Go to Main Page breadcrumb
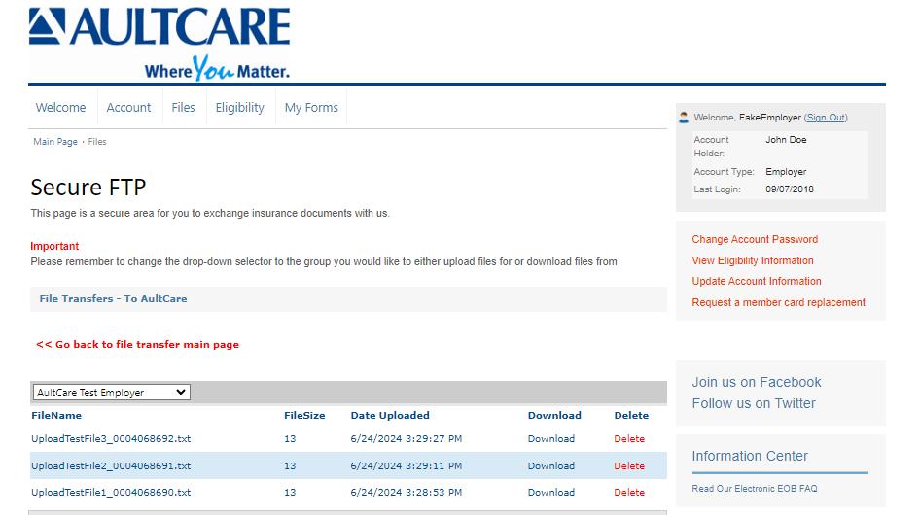This screenshot has height=515, width=920. click(55, 141)
